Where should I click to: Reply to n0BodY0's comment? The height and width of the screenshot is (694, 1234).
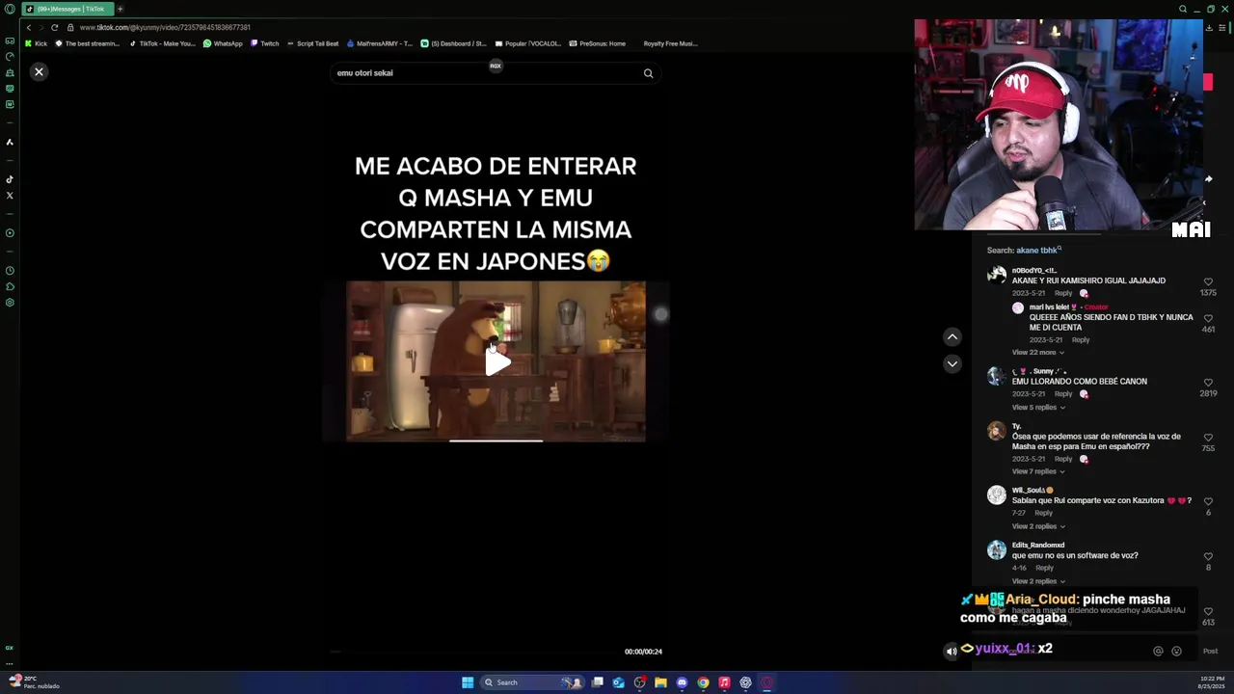click(1062, 293)
